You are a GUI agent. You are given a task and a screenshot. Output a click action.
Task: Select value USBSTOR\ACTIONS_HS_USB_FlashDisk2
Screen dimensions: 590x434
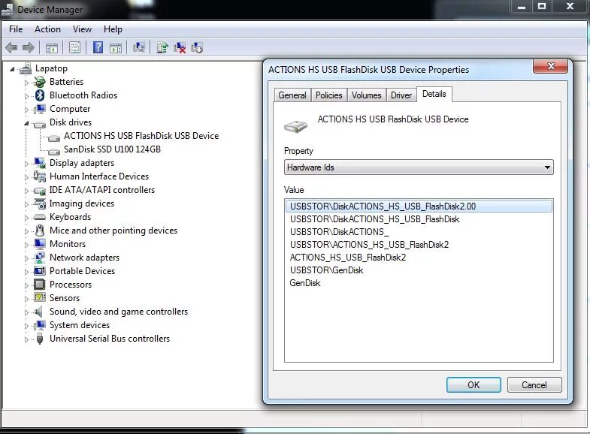point(370,245)
